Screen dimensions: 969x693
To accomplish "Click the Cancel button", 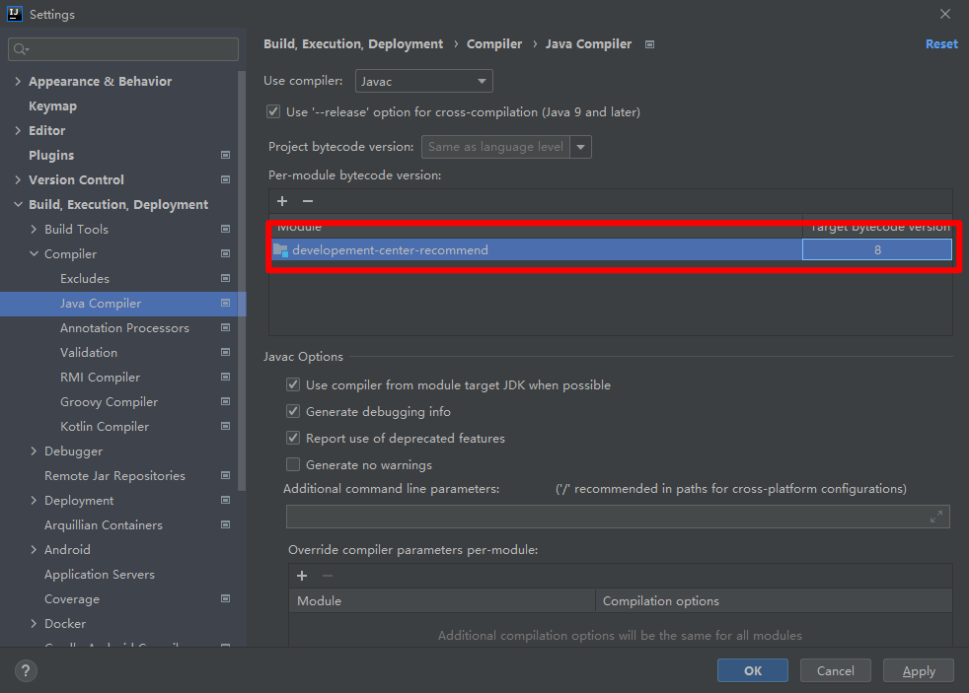I will click(x=836, y=670).
